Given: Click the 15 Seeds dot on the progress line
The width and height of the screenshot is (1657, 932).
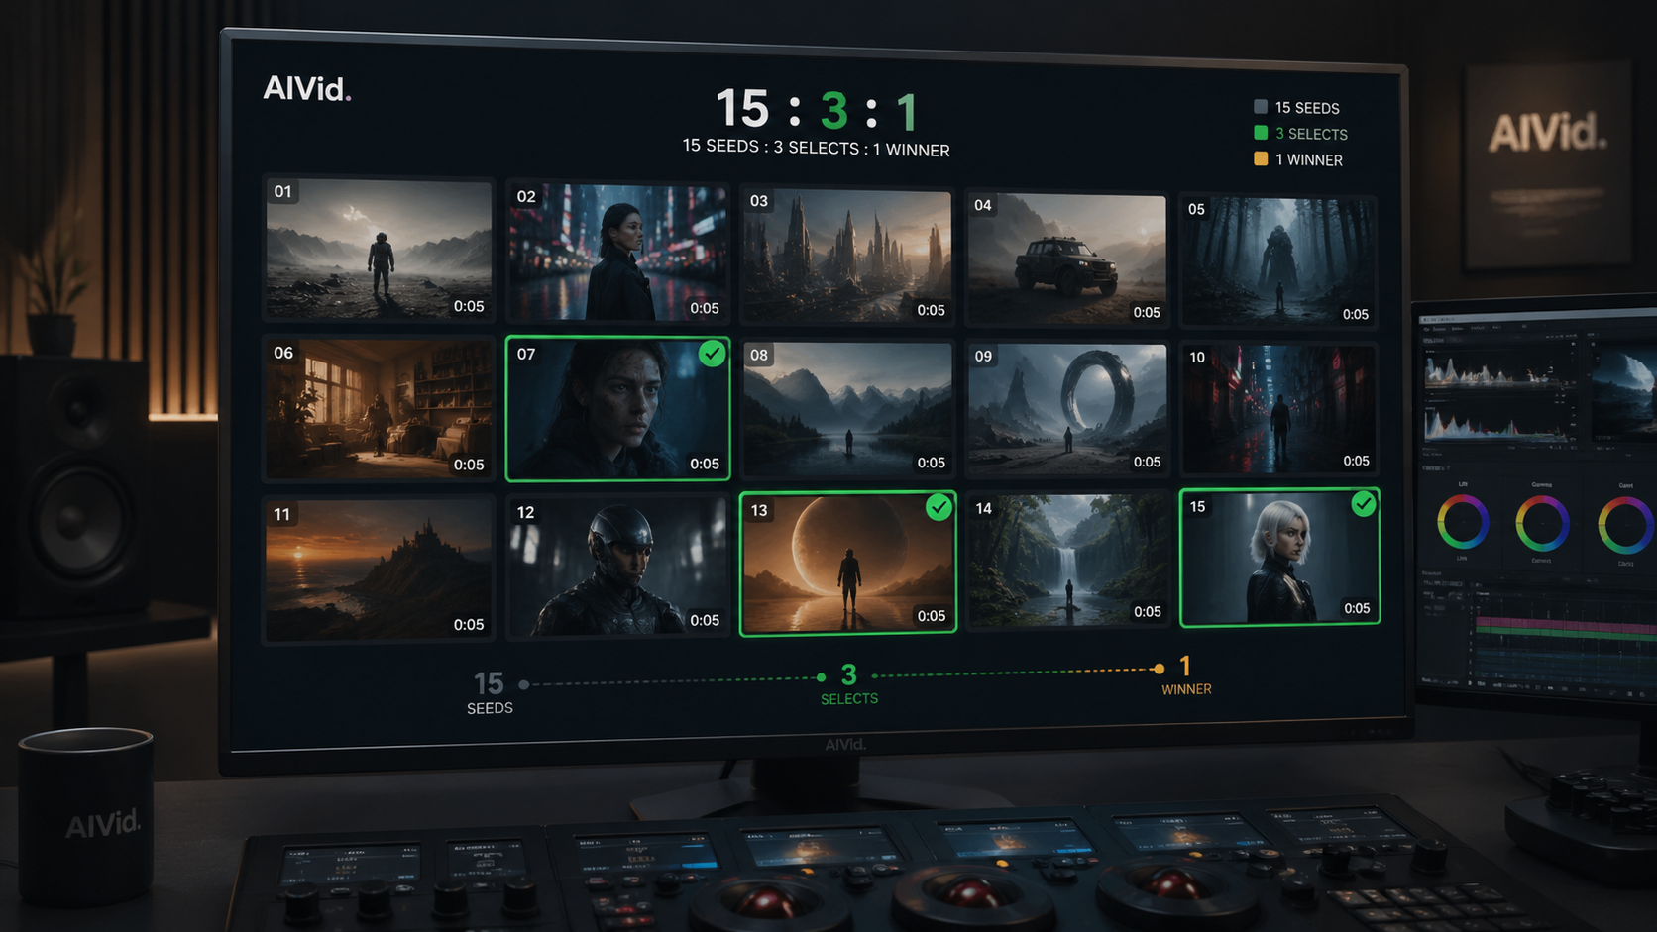Looking at the screenshot, I should (x=524, y=684).
